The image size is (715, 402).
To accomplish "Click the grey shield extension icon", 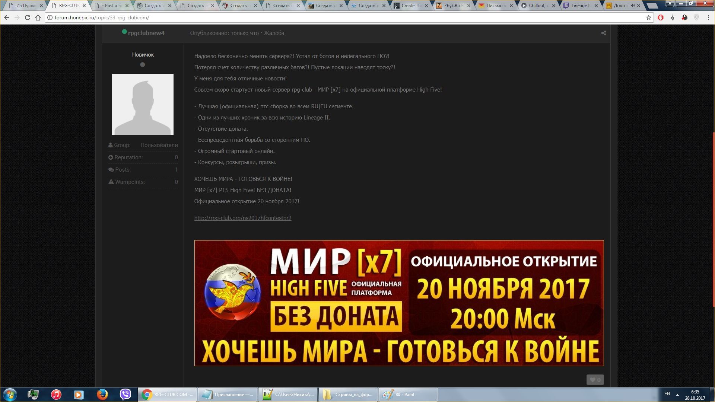I will [696, 17].
